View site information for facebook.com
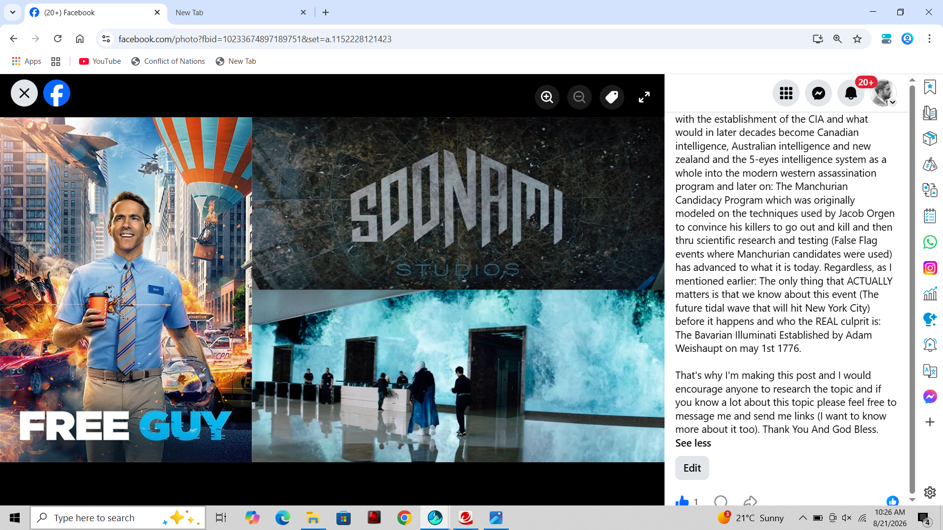Screen dimensions: 943x530 (x=106, y=39)
